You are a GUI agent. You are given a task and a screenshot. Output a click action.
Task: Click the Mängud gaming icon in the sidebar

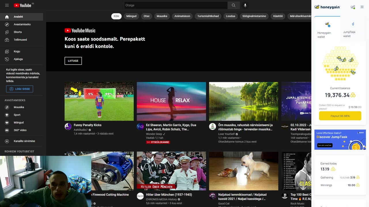[7, 122]
